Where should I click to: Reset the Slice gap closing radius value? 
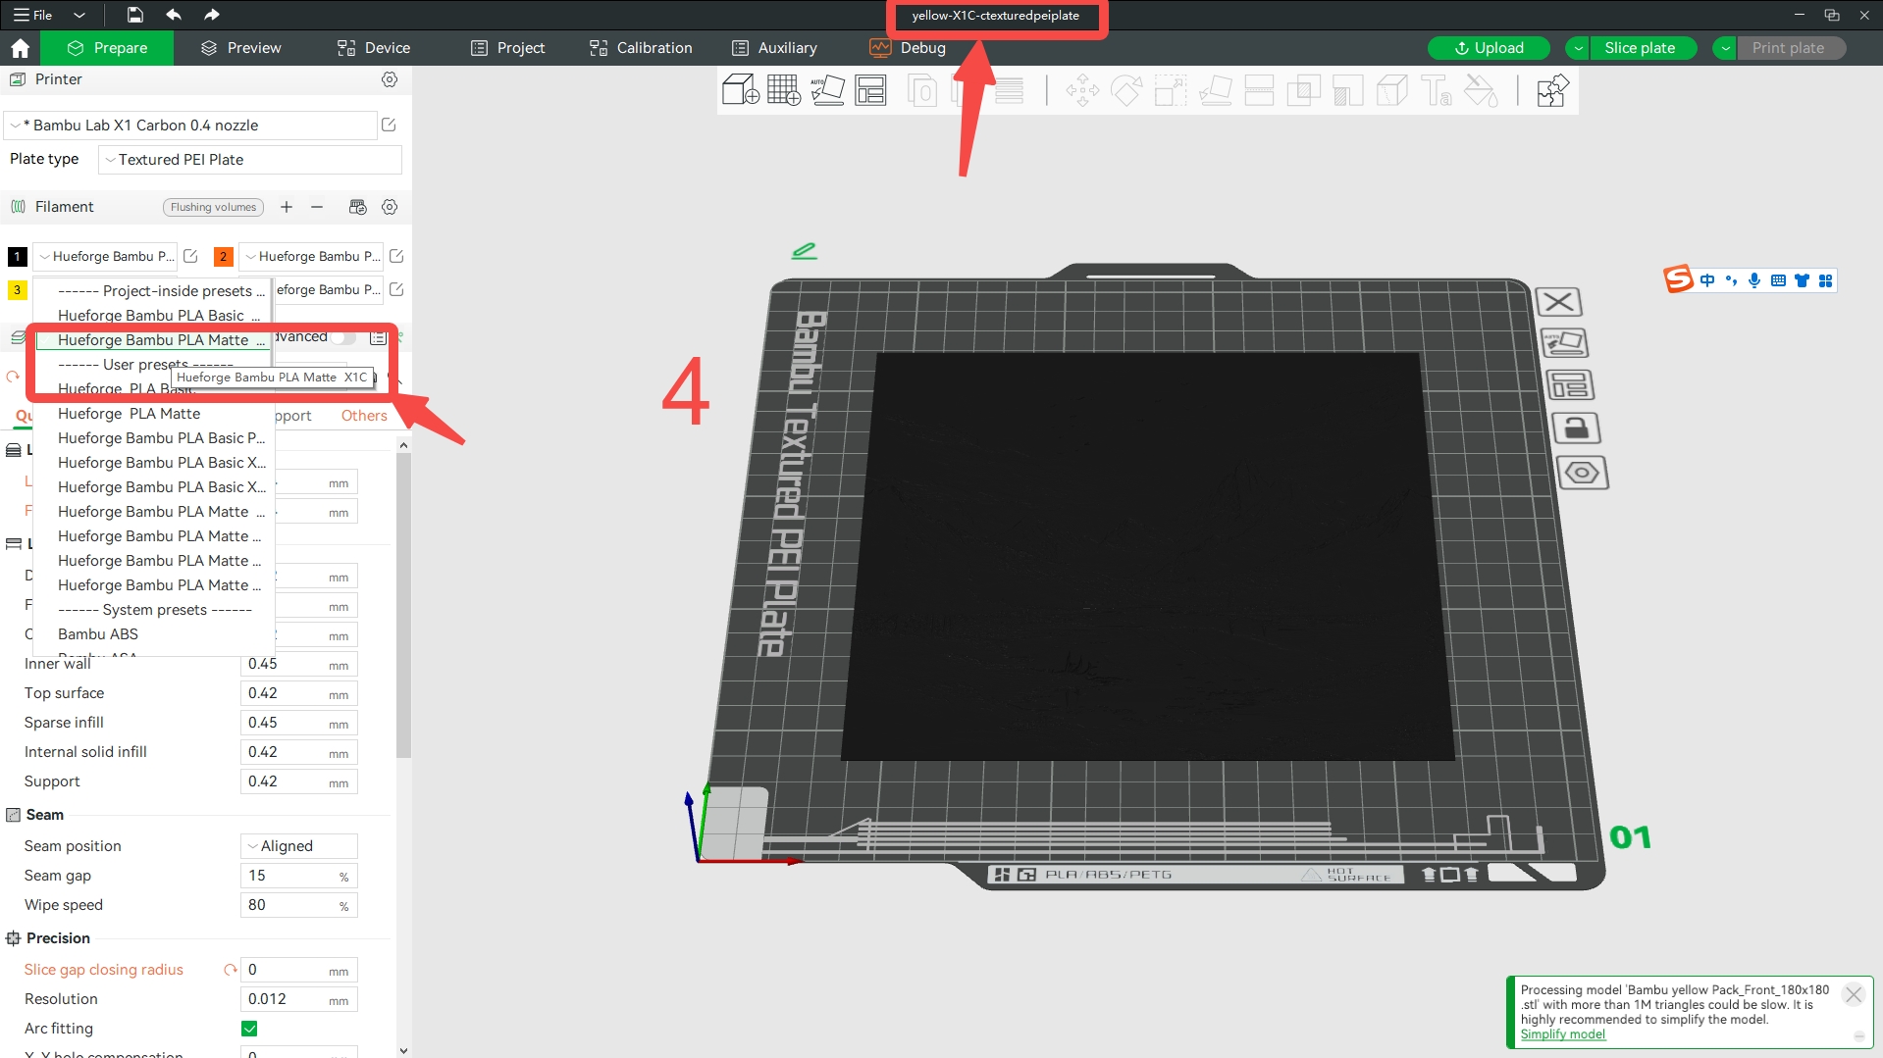(230, 970)
